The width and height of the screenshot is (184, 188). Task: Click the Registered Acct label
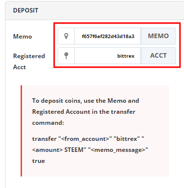pyautogui.click(x=29, y=62)
